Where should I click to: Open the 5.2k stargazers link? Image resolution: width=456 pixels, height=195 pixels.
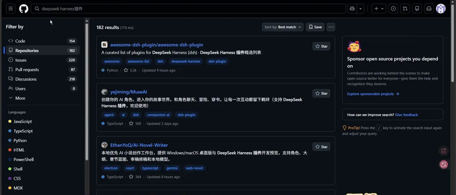click(130, 70)
